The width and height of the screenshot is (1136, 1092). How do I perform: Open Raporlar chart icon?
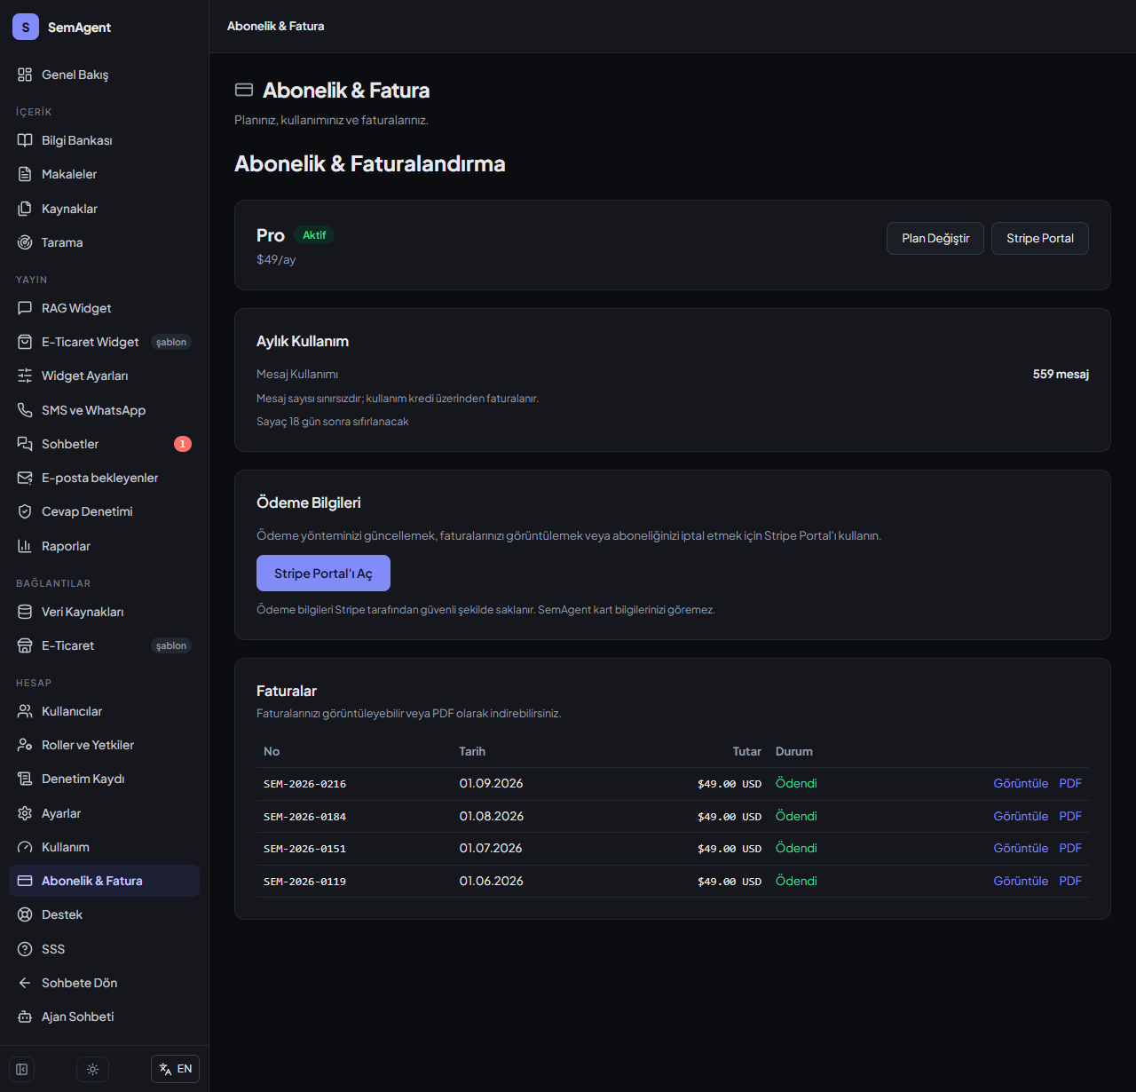click(25, 546)
